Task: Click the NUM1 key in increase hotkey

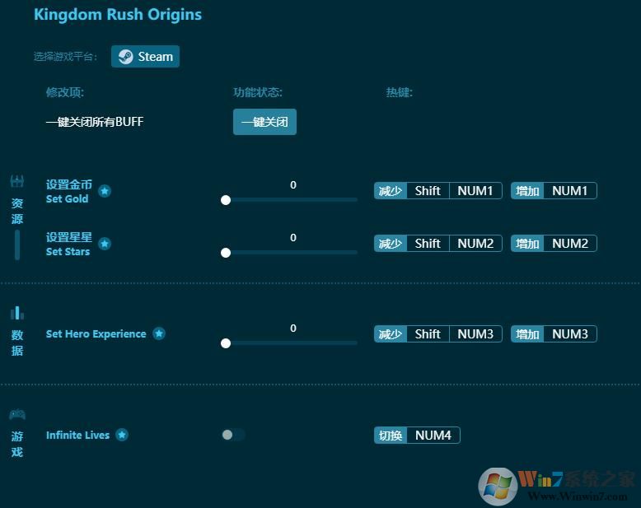Action: 570,191
